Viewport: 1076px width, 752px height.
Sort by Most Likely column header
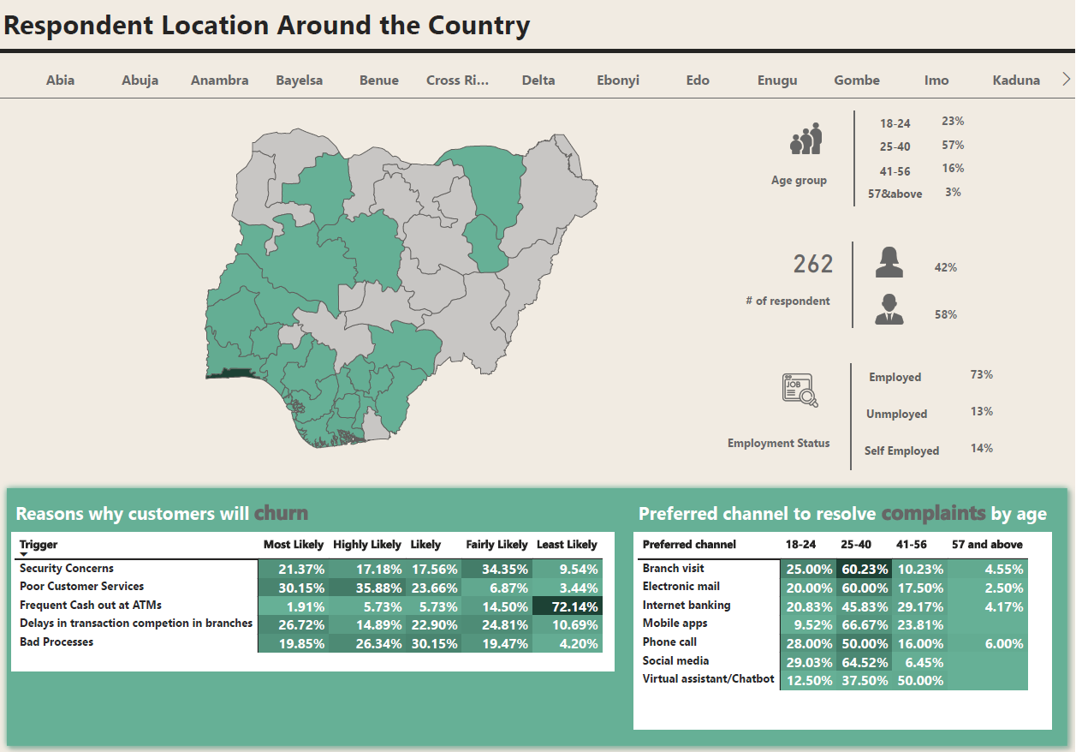293,545
